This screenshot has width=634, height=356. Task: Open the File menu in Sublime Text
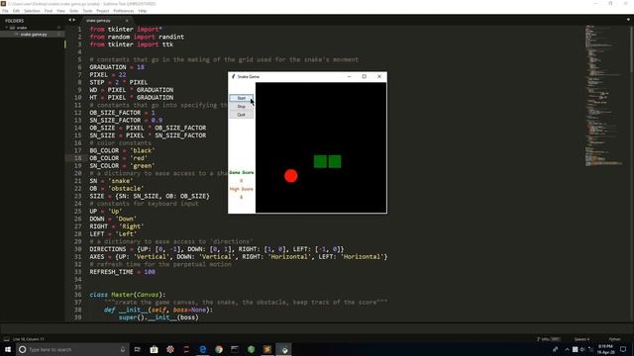click(x=5, y=11)
